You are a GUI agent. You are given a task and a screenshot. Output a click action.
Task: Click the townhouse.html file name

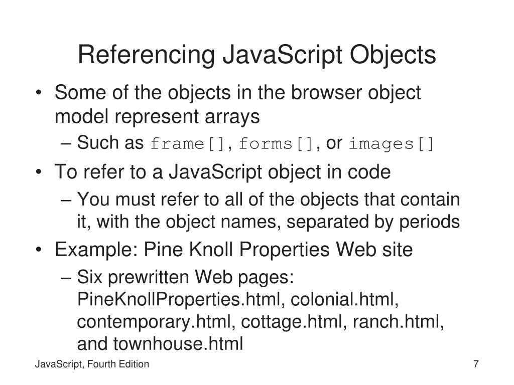pos(178,344)
